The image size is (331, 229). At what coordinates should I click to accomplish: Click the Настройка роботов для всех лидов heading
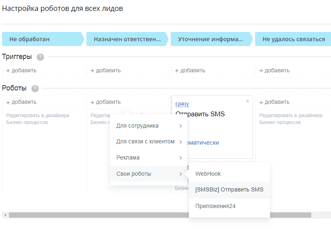(63, 8)
